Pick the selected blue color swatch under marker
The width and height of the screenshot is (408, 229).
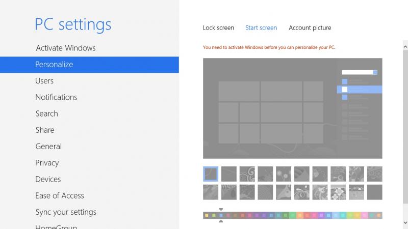(221, 215)
